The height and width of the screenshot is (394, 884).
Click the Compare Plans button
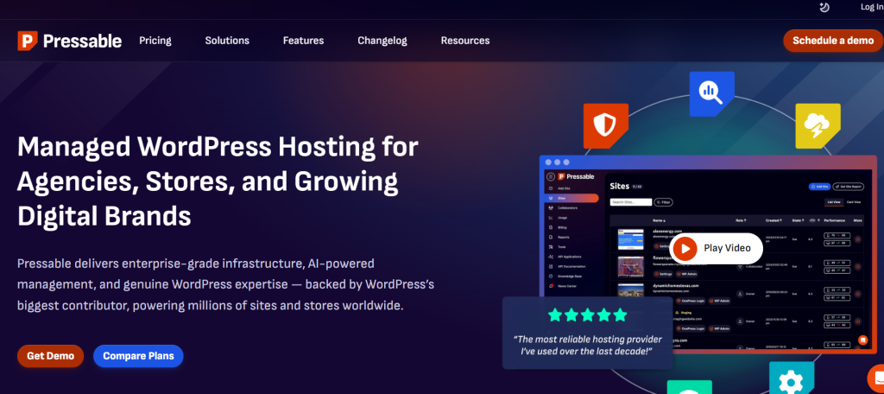click(x=138, y=356)
